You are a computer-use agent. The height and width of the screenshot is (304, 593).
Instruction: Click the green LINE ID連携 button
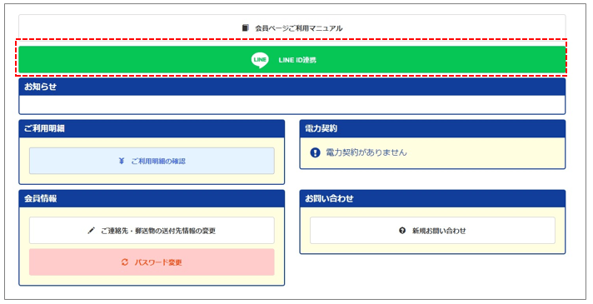[x=292, y=60]
